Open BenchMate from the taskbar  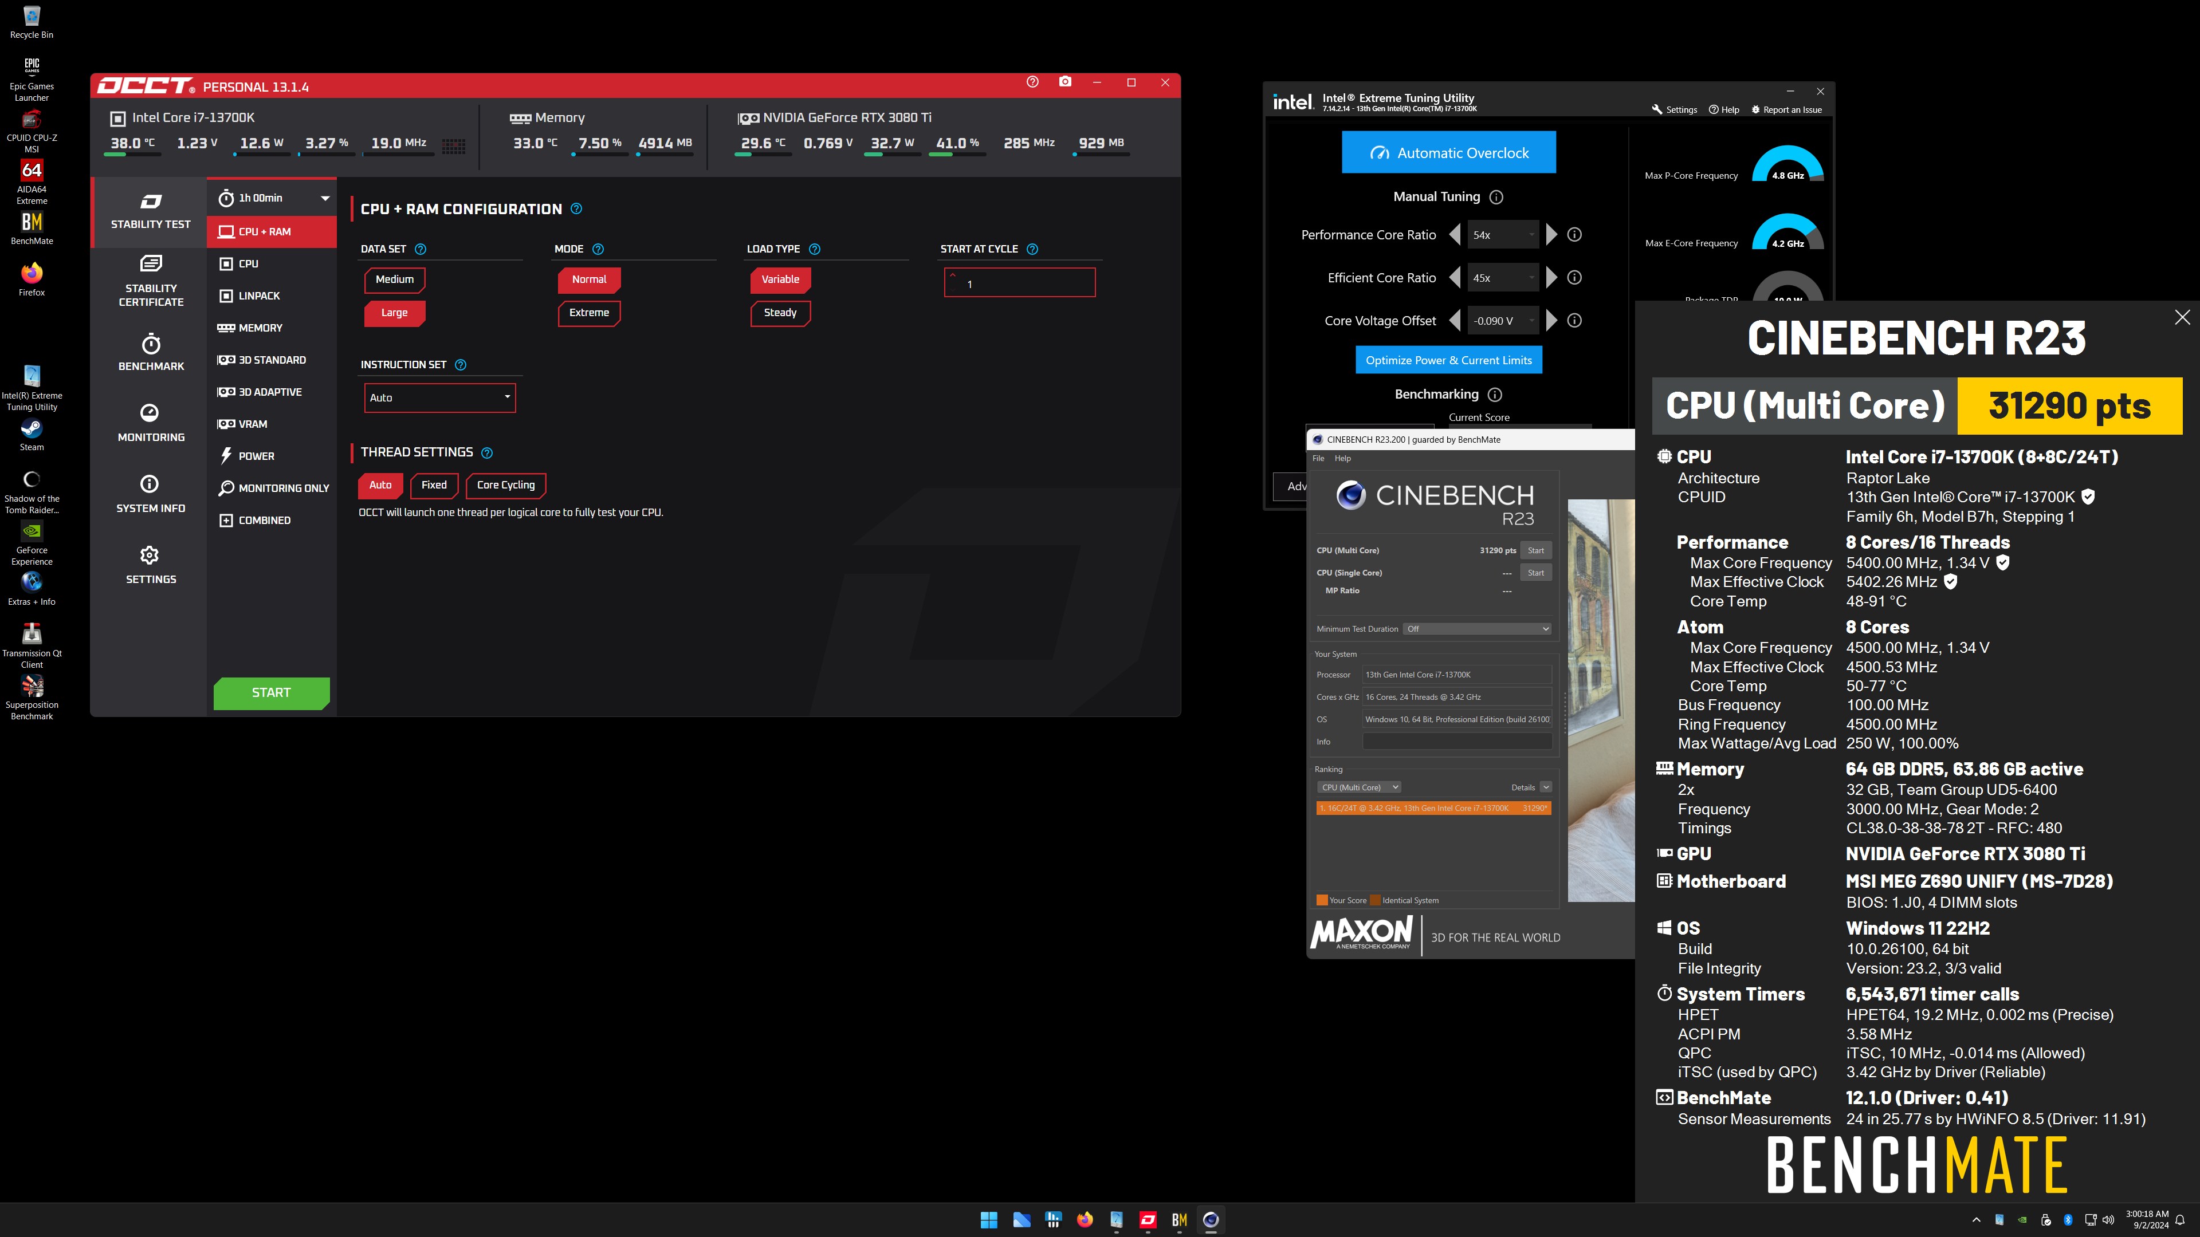click(x=1178, y=1220)
